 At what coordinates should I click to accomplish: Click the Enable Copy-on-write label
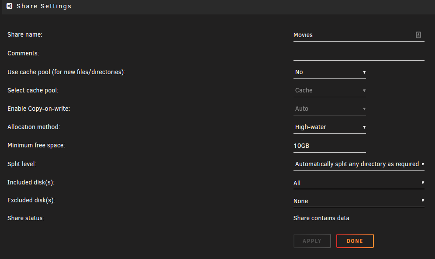click(38, 109)
